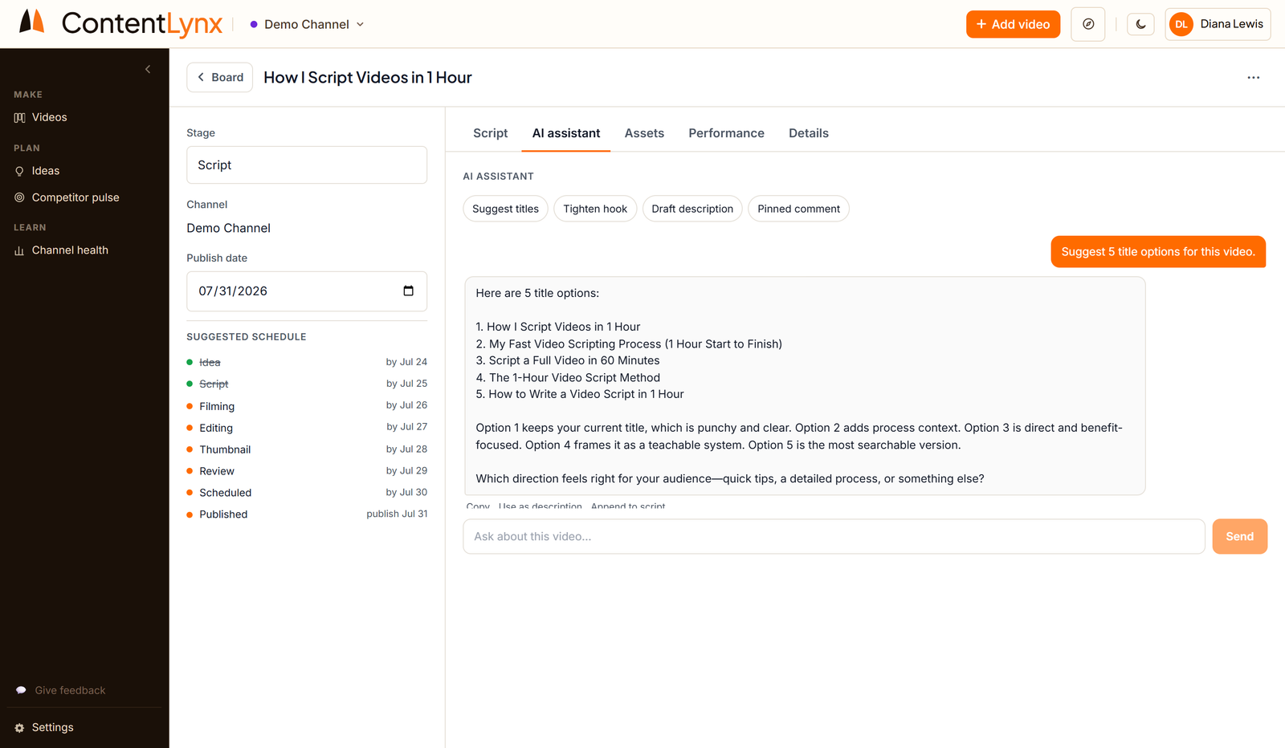
Task: Click the DL user avatar
Action: (1181, 24)
